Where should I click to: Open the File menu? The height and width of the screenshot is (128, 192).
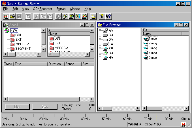point(6,9)
